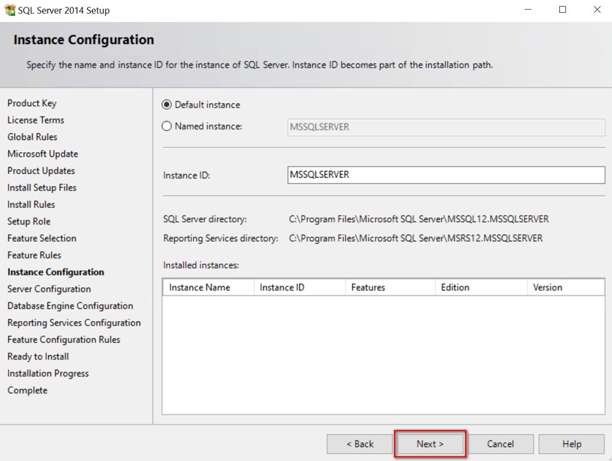This screenshot has height=461, width=612.
Task: Sort installed instances by Instance Name
Action: [208, 287]
